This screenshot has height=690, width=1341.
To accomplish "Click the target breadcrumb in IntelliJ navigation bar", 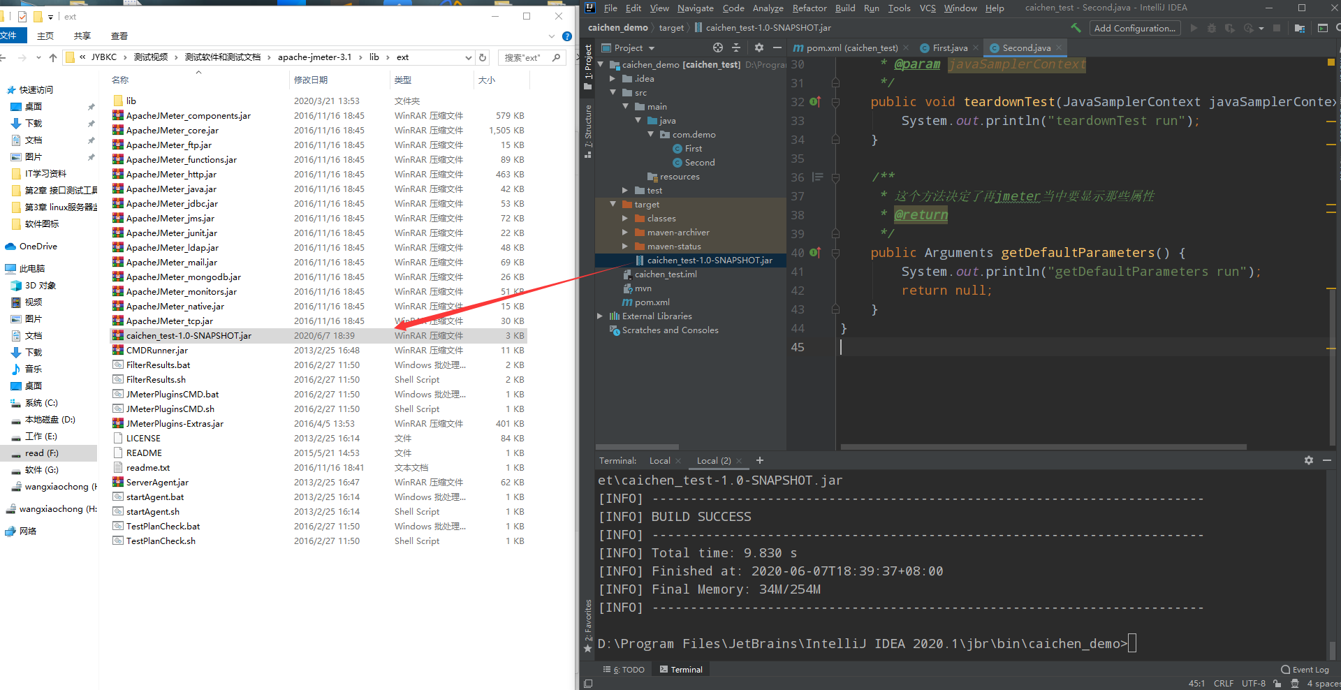I will (671, 28).
